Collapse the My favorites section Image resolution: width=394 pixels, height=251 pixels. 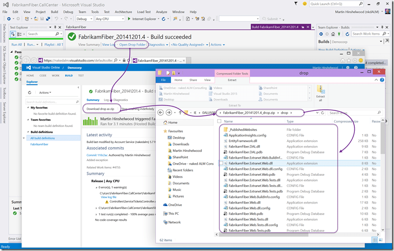pos(28,107)
